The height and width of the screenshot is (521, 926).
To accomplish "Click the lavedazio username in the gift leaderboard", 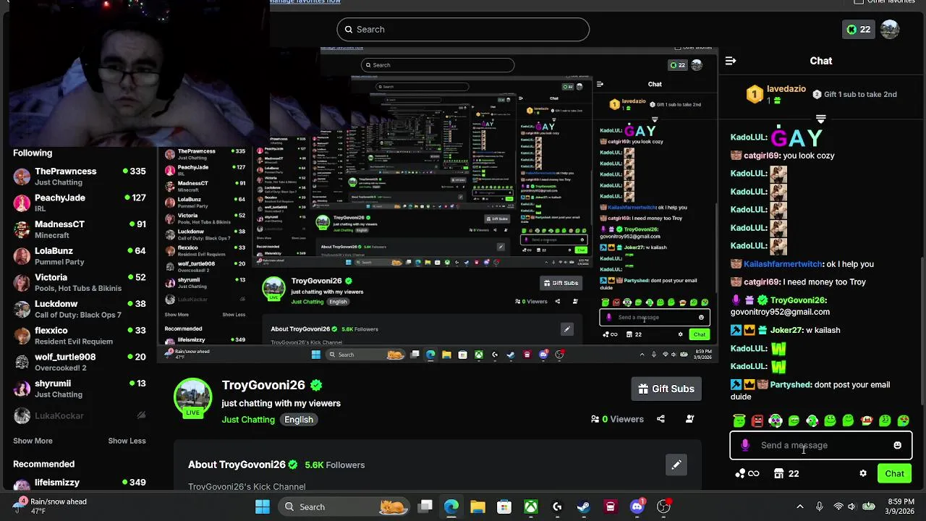I will pyautogui.click(x=786, y=89).
